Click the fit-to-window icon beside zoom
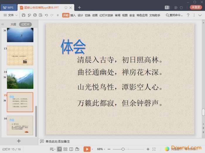205x153 pixels. pos(154,149)
